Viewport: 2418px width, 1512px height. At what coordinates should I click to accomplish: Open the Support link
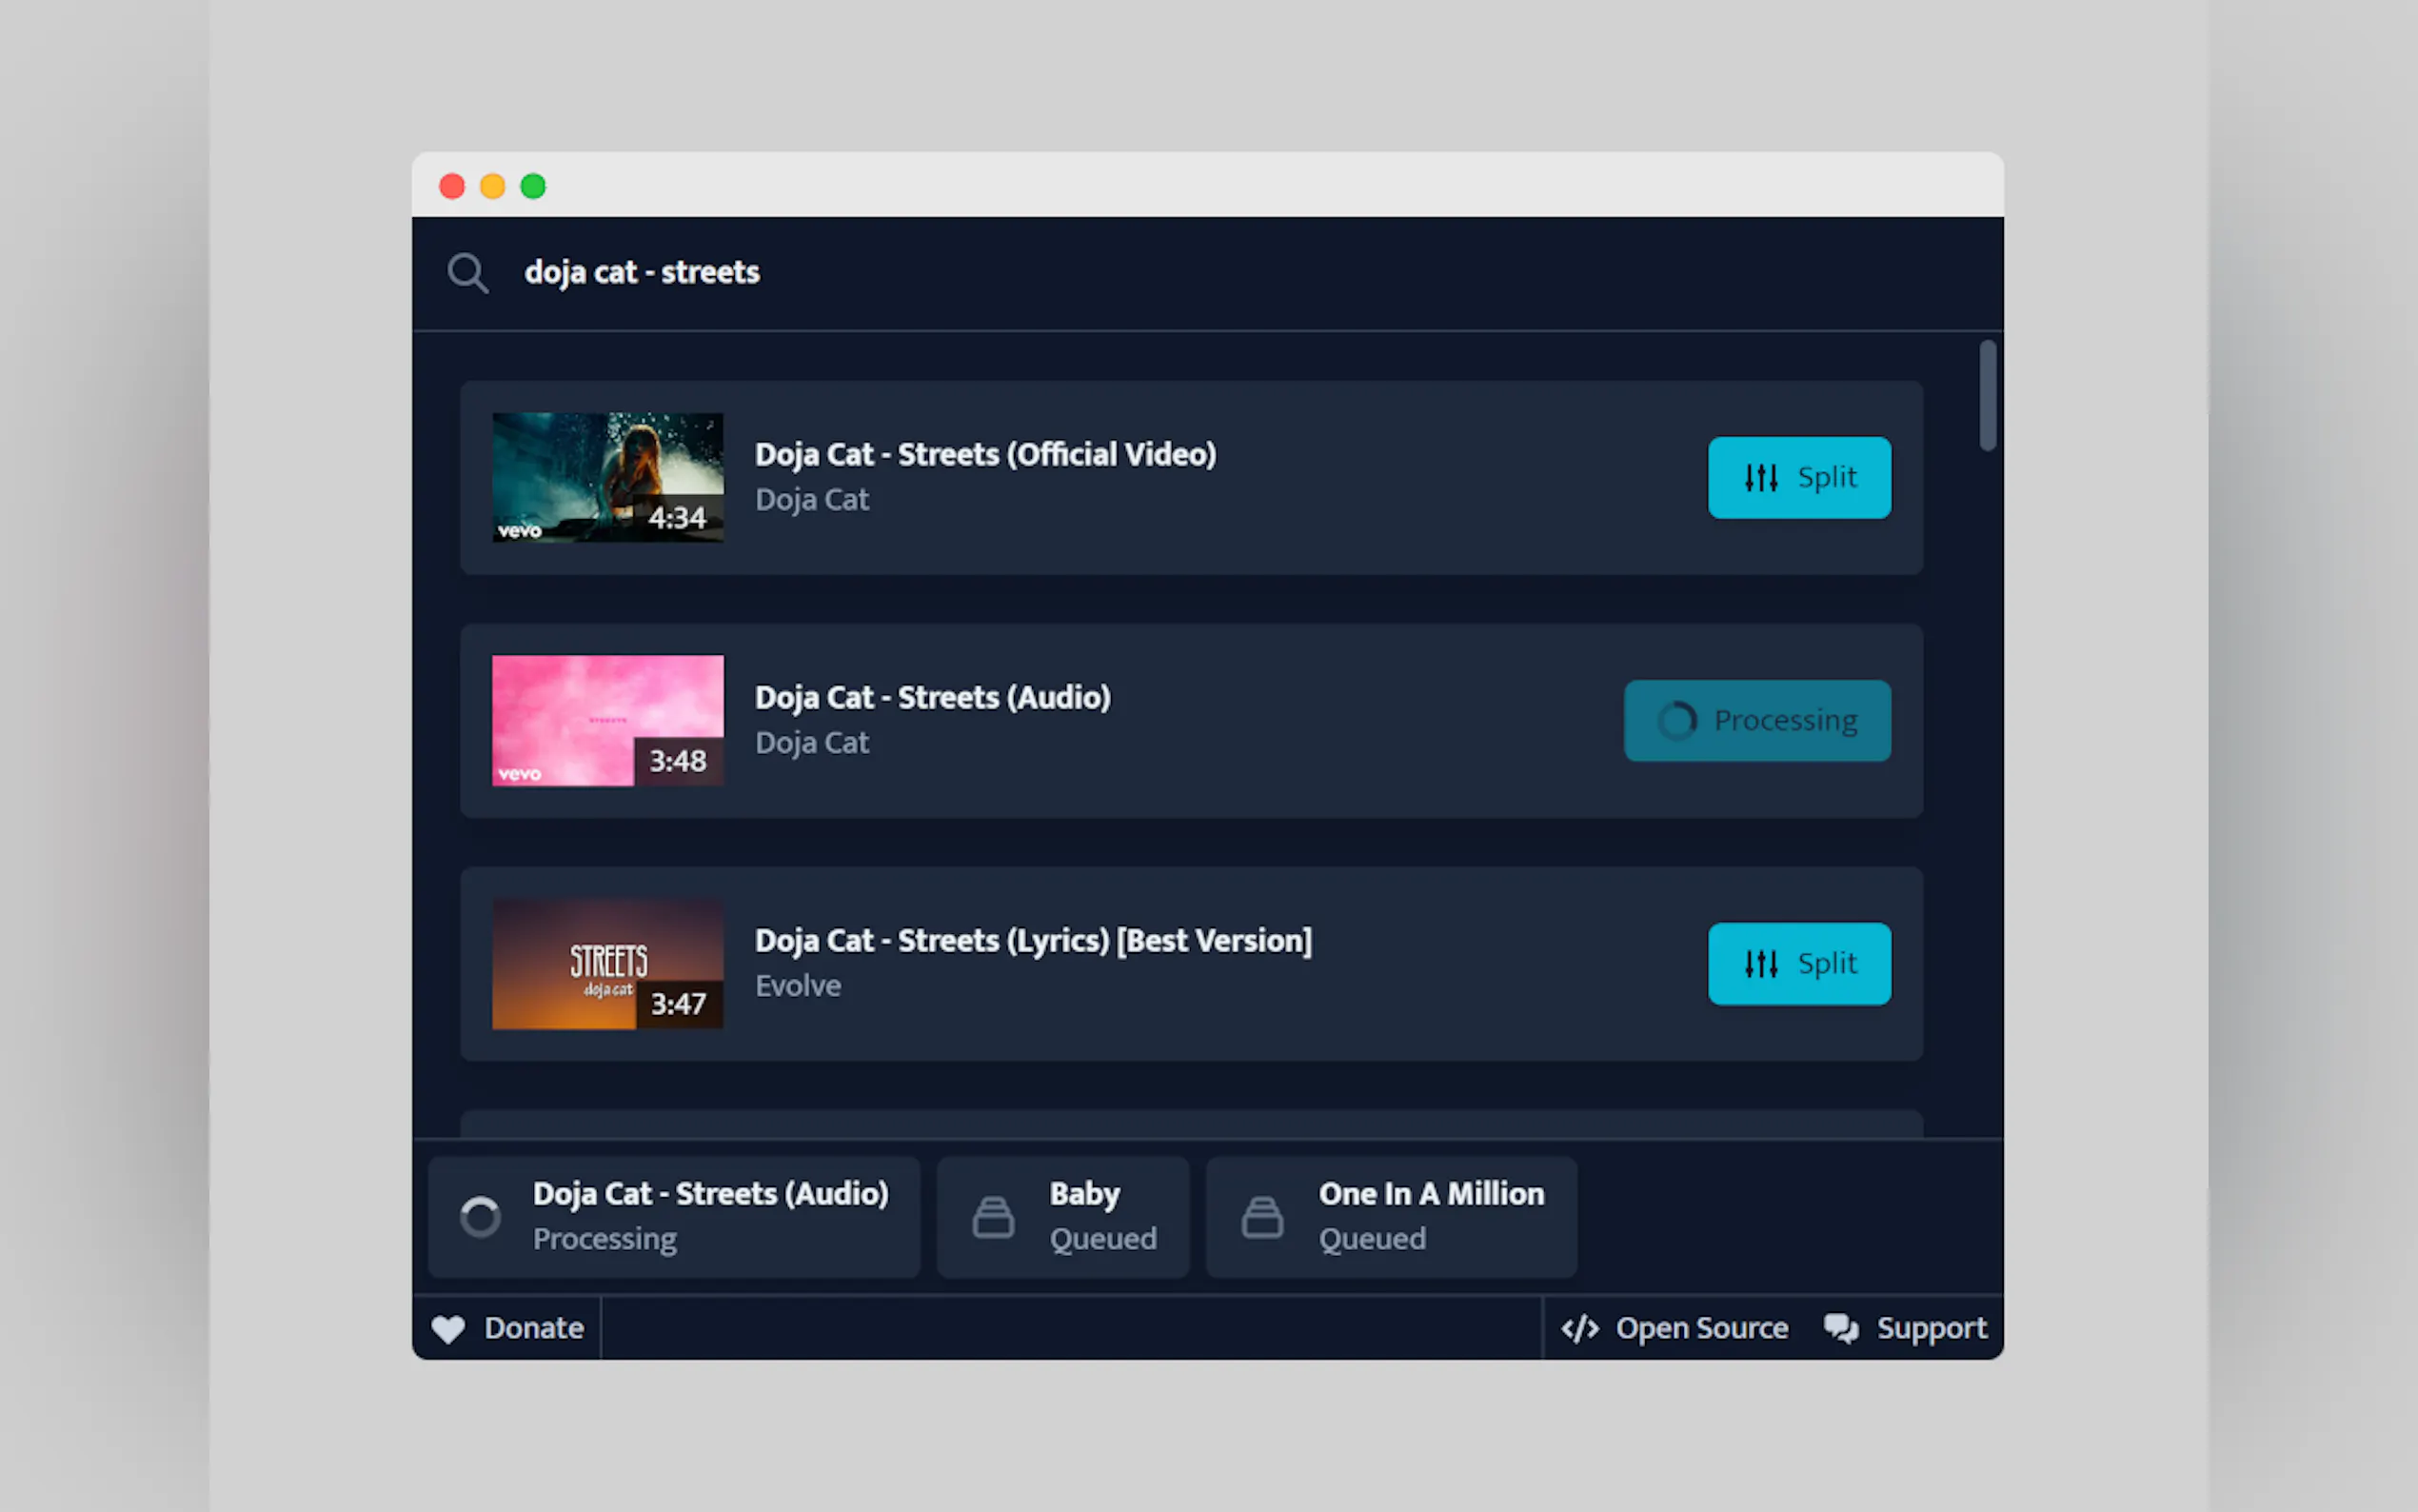1905,1328
